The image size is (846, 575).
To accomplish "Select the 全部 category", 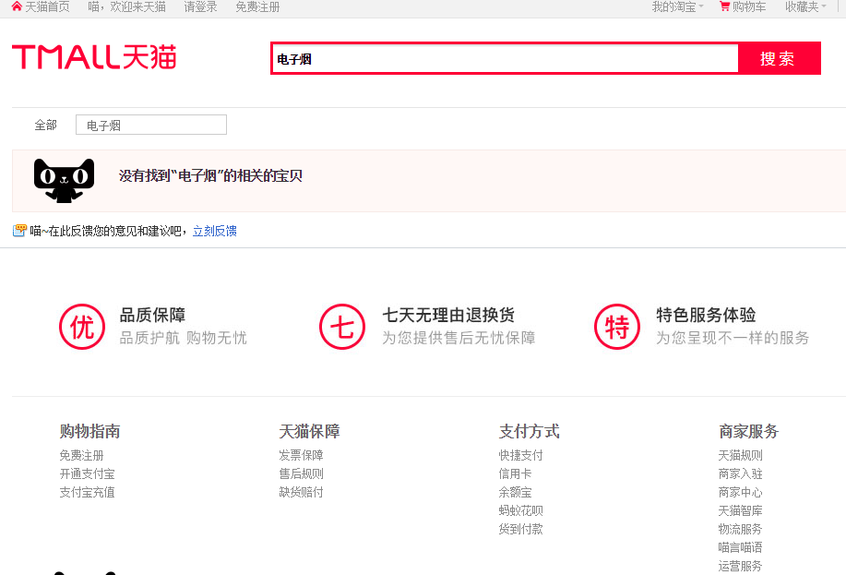I will pyautogui.click(x=46, y=126).
